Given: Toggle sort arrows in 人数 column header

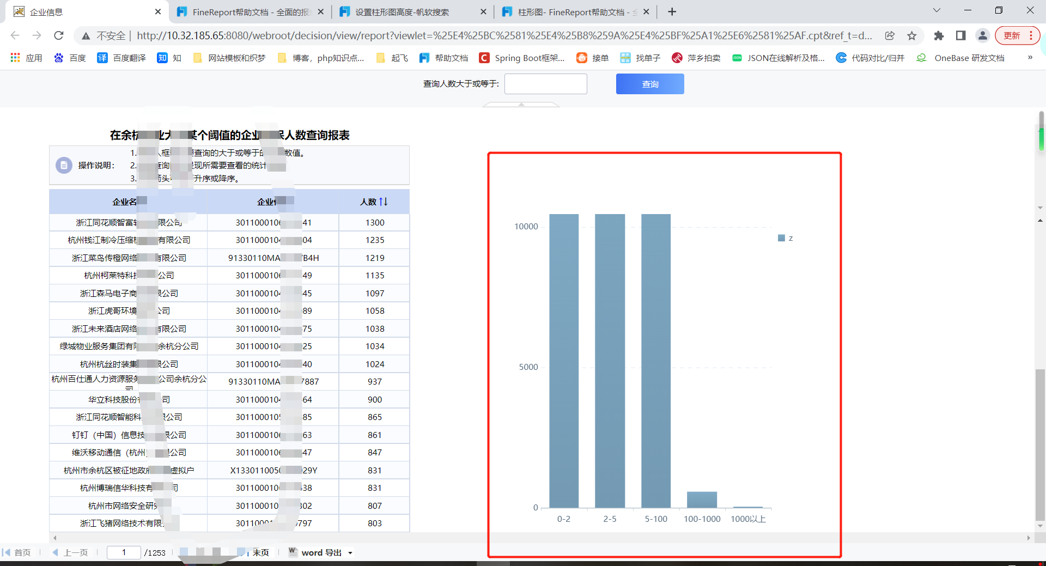Looking at the screenshot, I should pos(384,202).
